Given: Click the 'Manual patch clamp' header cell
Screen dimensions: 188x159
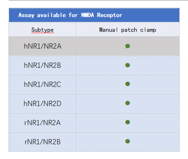Looking at the screenshot, I should coord(128,29).
